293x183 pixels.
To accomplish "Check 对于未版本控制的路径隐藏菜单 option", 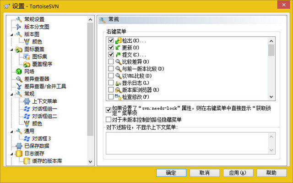I will [x=109, y=120].
